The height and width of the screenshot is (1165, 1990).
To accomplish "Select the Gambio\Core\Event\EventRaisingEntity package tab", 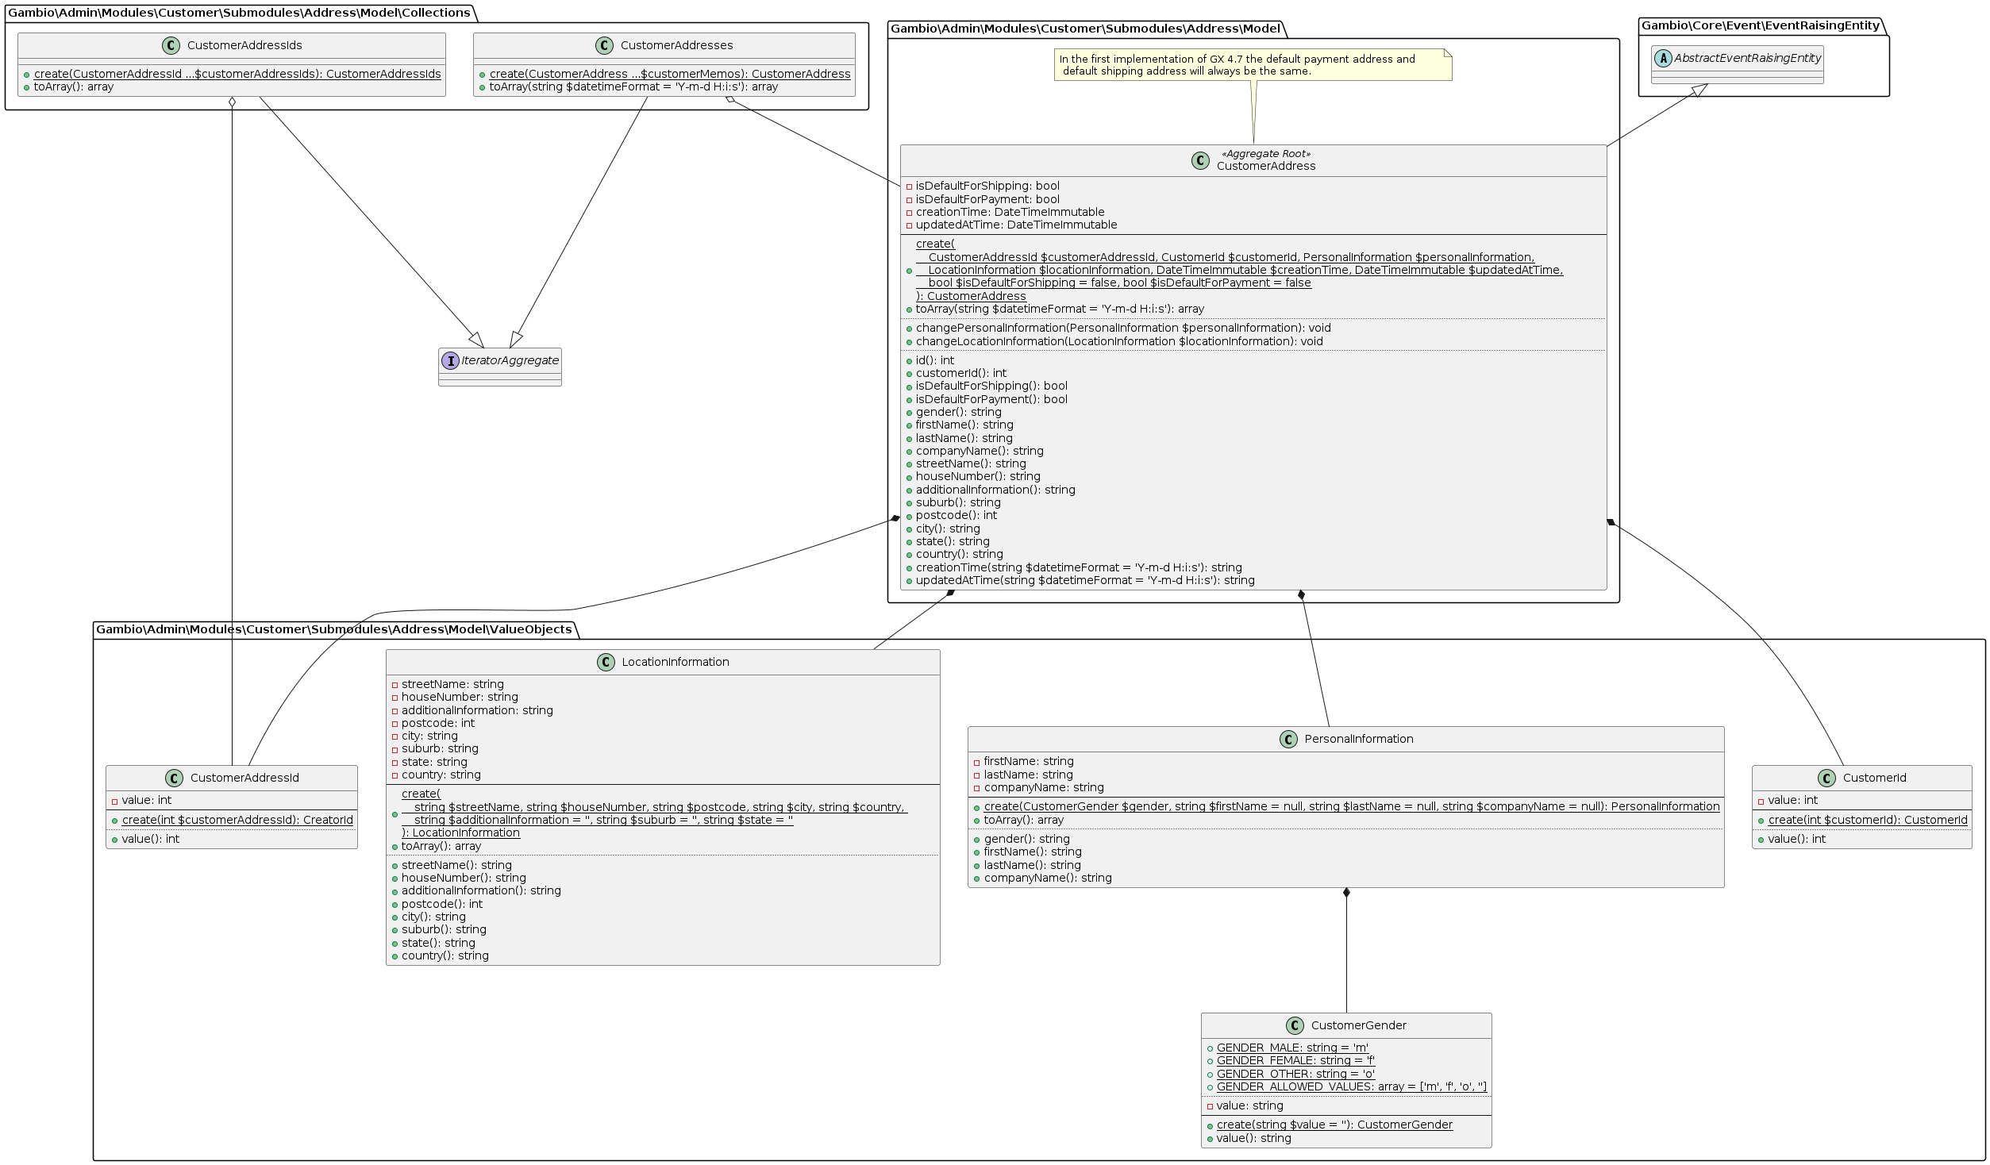I will pos(1761,25).
